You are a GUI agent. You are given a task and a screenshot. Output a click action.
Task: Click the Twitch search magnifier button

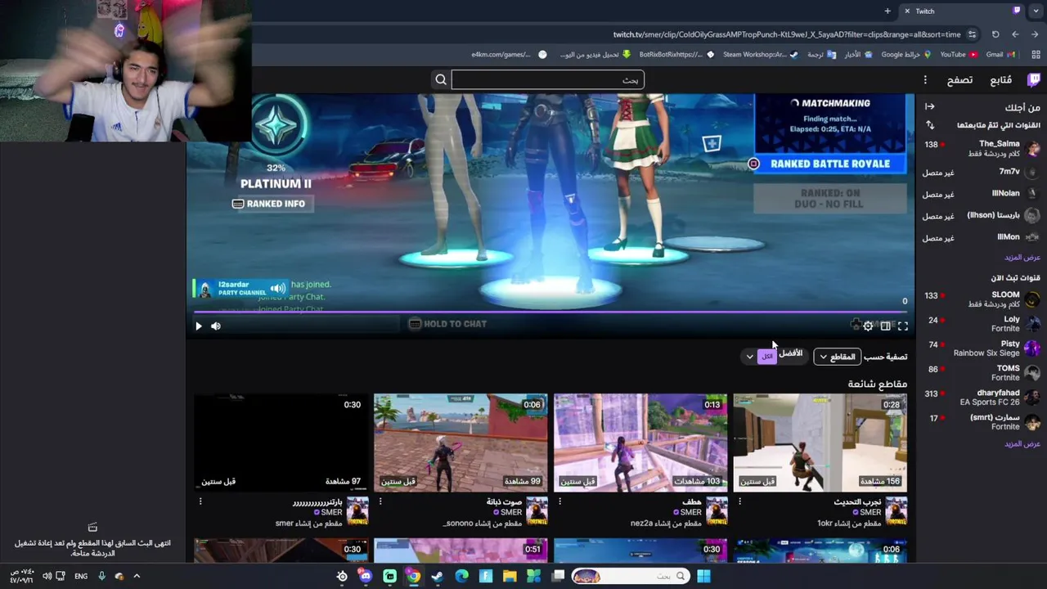(441, 79)
